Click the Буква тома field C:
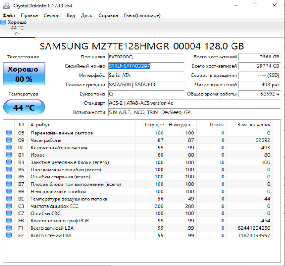 click(146, 94)
